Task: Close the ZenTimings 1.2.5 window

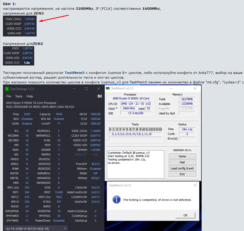Action: click(x=98, y=89)
